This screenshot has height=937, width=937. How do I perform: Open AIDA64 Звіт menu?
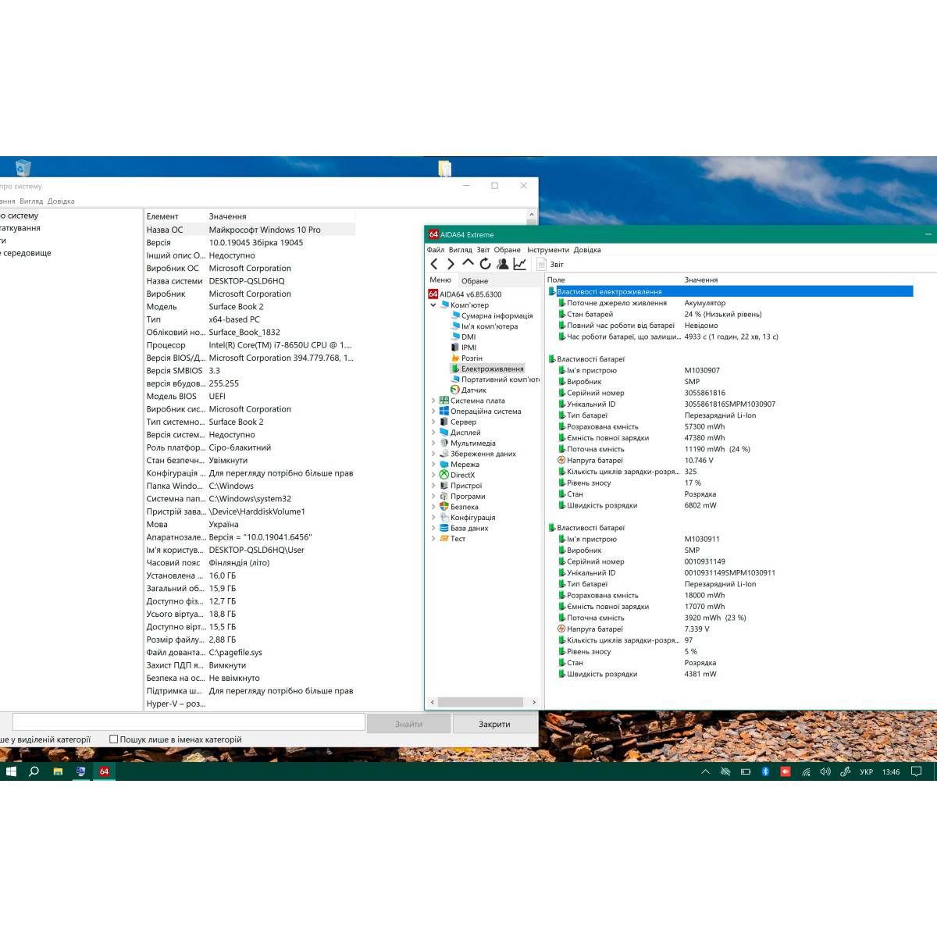tap(483, 250)
